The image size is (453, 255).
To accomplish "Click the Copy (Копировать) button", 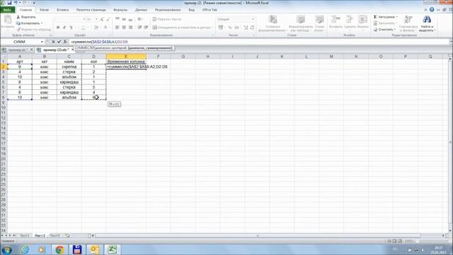I will pyautogui.click(x=29, y=23).
